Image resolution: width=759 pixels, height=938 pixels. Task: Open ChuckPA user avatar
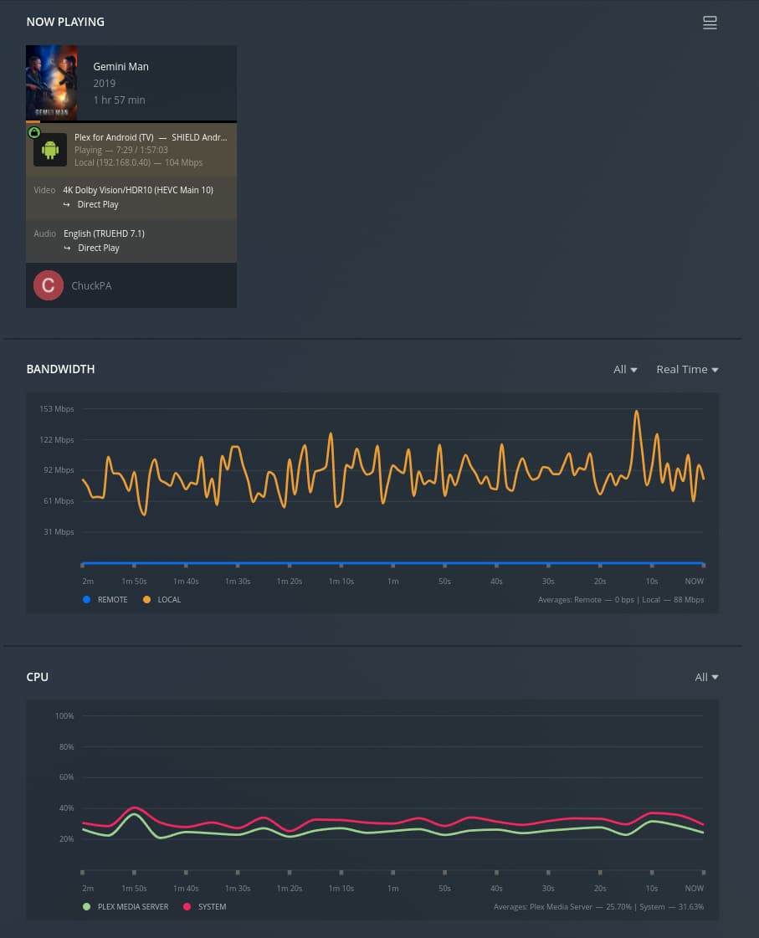click(x=49, y=285)
